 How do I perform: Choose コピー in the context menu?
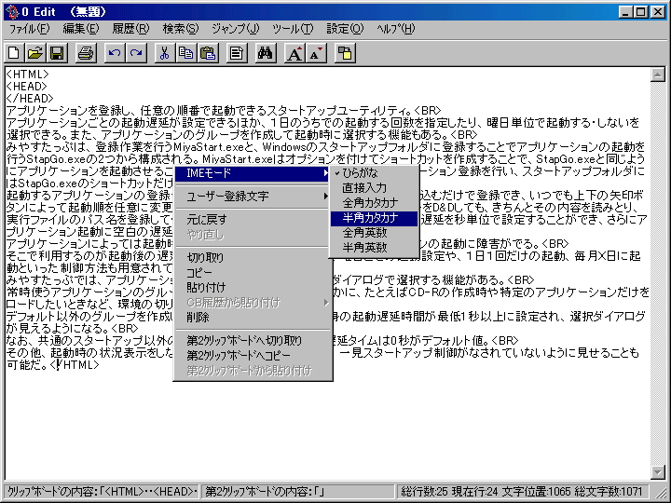pos(253,273)
